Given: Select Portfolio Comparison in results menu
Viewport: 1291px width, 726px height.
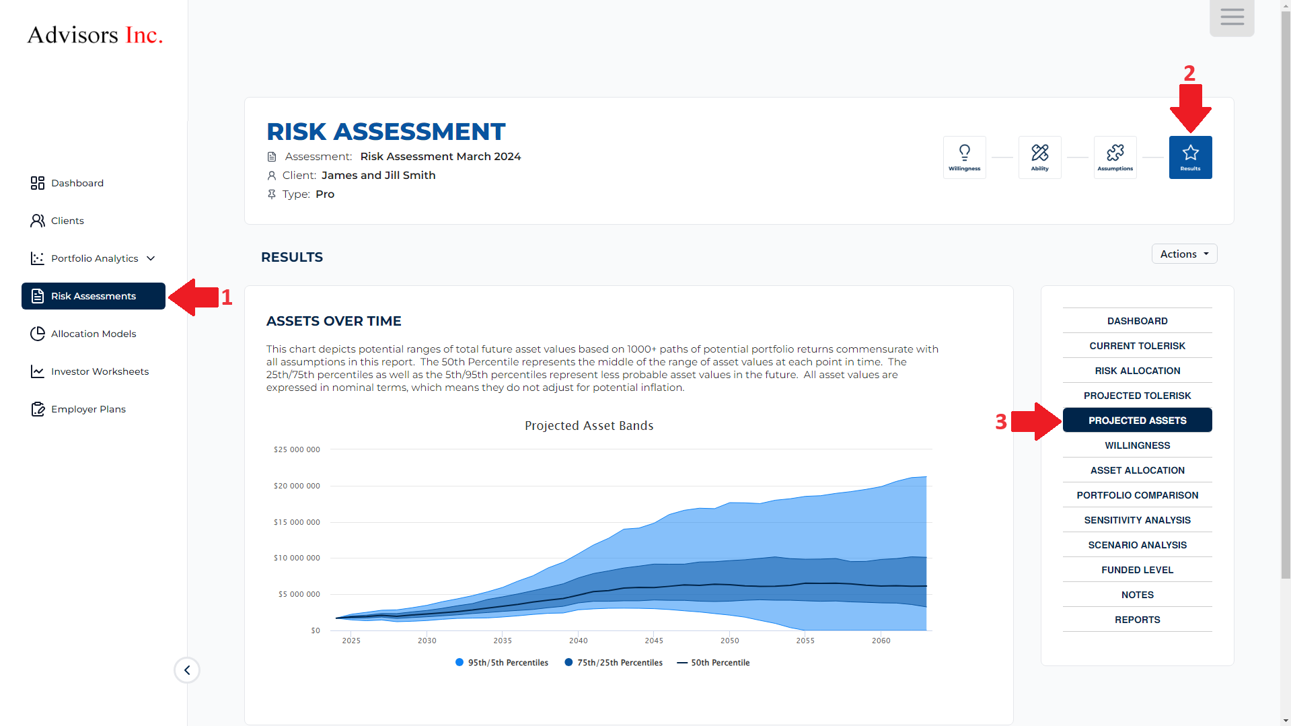Looking at the screenshot, I should 1137,495.
